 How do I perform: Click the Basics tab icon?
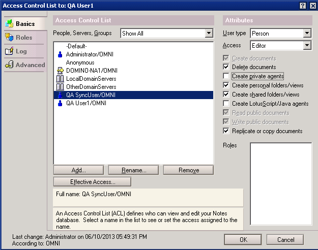tap(9, 23)
